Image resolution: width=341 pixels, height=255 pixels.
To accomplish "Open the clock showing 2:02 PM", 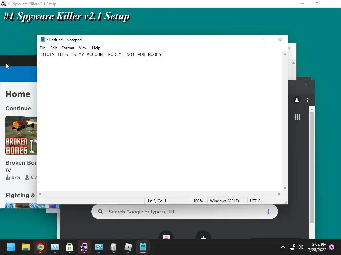I will click(317, 247).
